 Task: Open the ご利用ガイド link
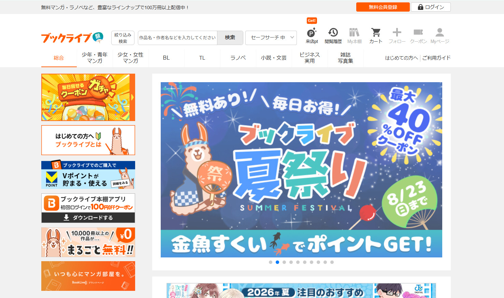(x=436, y=58)
